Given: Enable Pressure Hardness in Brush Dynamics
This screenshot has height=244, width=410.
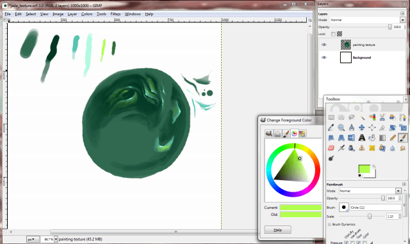Looking at the screenshot, I should pos(353,243).
